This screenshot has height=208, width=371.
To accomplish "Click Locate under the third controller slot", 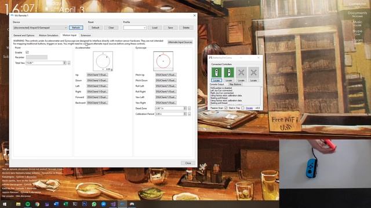I will tap(241, 80).
